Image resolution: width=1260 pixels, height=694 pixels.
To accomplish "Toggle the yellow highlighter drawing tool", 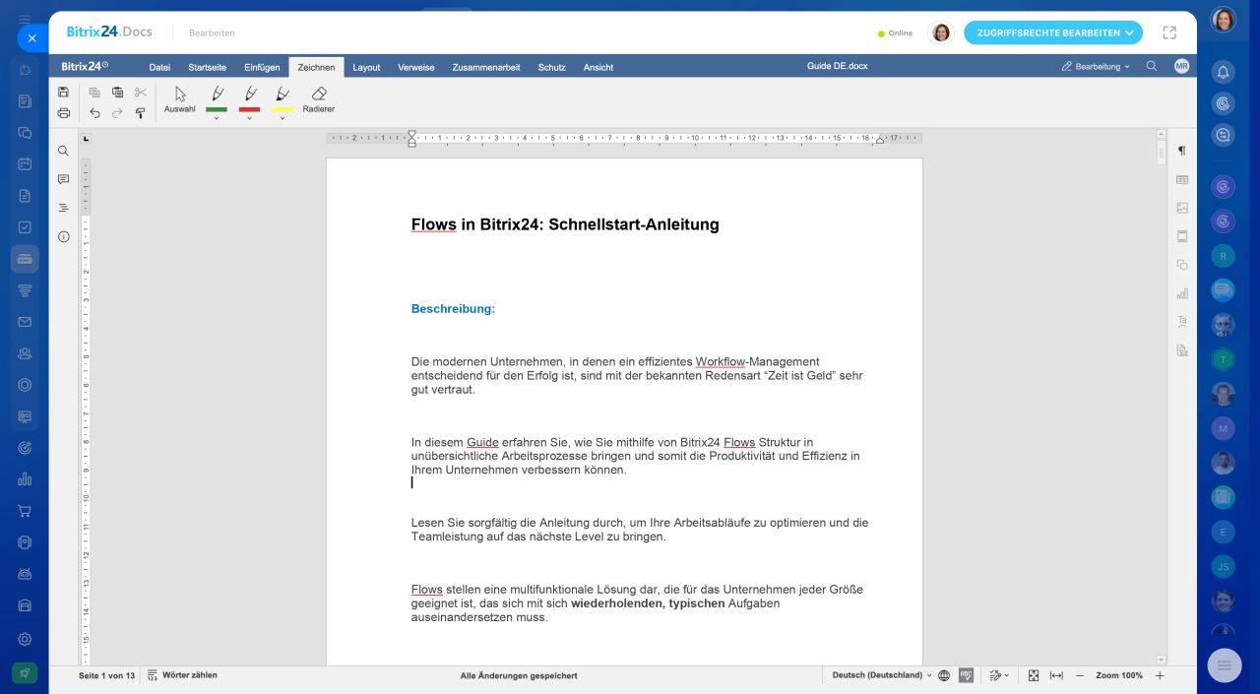I will (x=283, y=96).
